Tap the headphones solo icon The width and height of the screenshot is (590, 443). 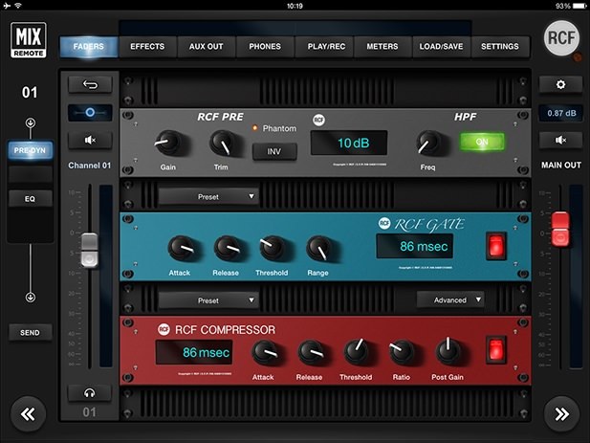coord(90,392)
